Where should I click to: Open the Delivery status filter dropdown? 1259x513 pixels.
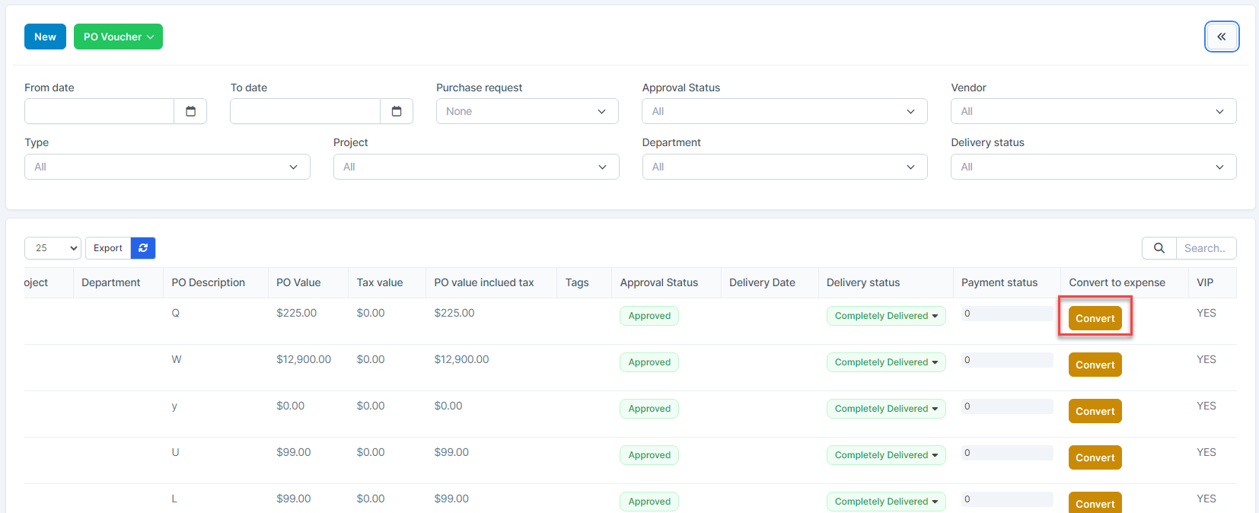click(x=1092, y=167)
